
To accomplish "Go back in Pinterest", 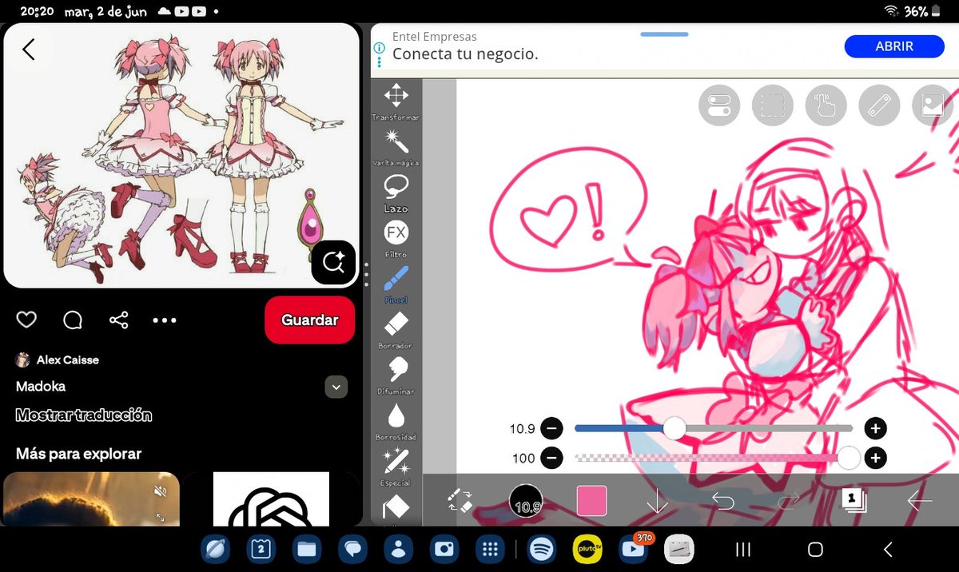I will [29, 50].
